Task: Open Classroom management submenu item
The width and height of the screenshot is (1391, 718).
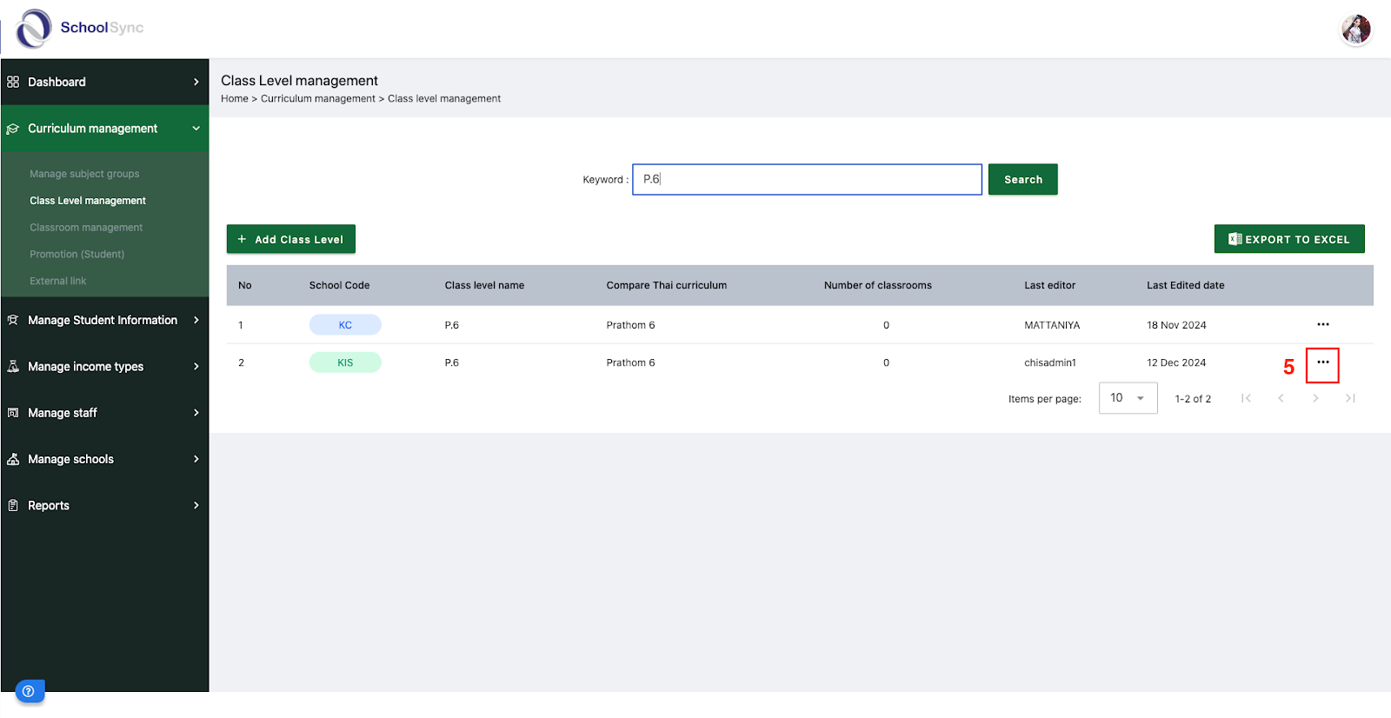Action: [x=86, y=228]
